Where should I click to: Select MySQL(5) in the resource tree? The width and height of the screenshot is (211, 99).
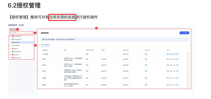(16, 42)
